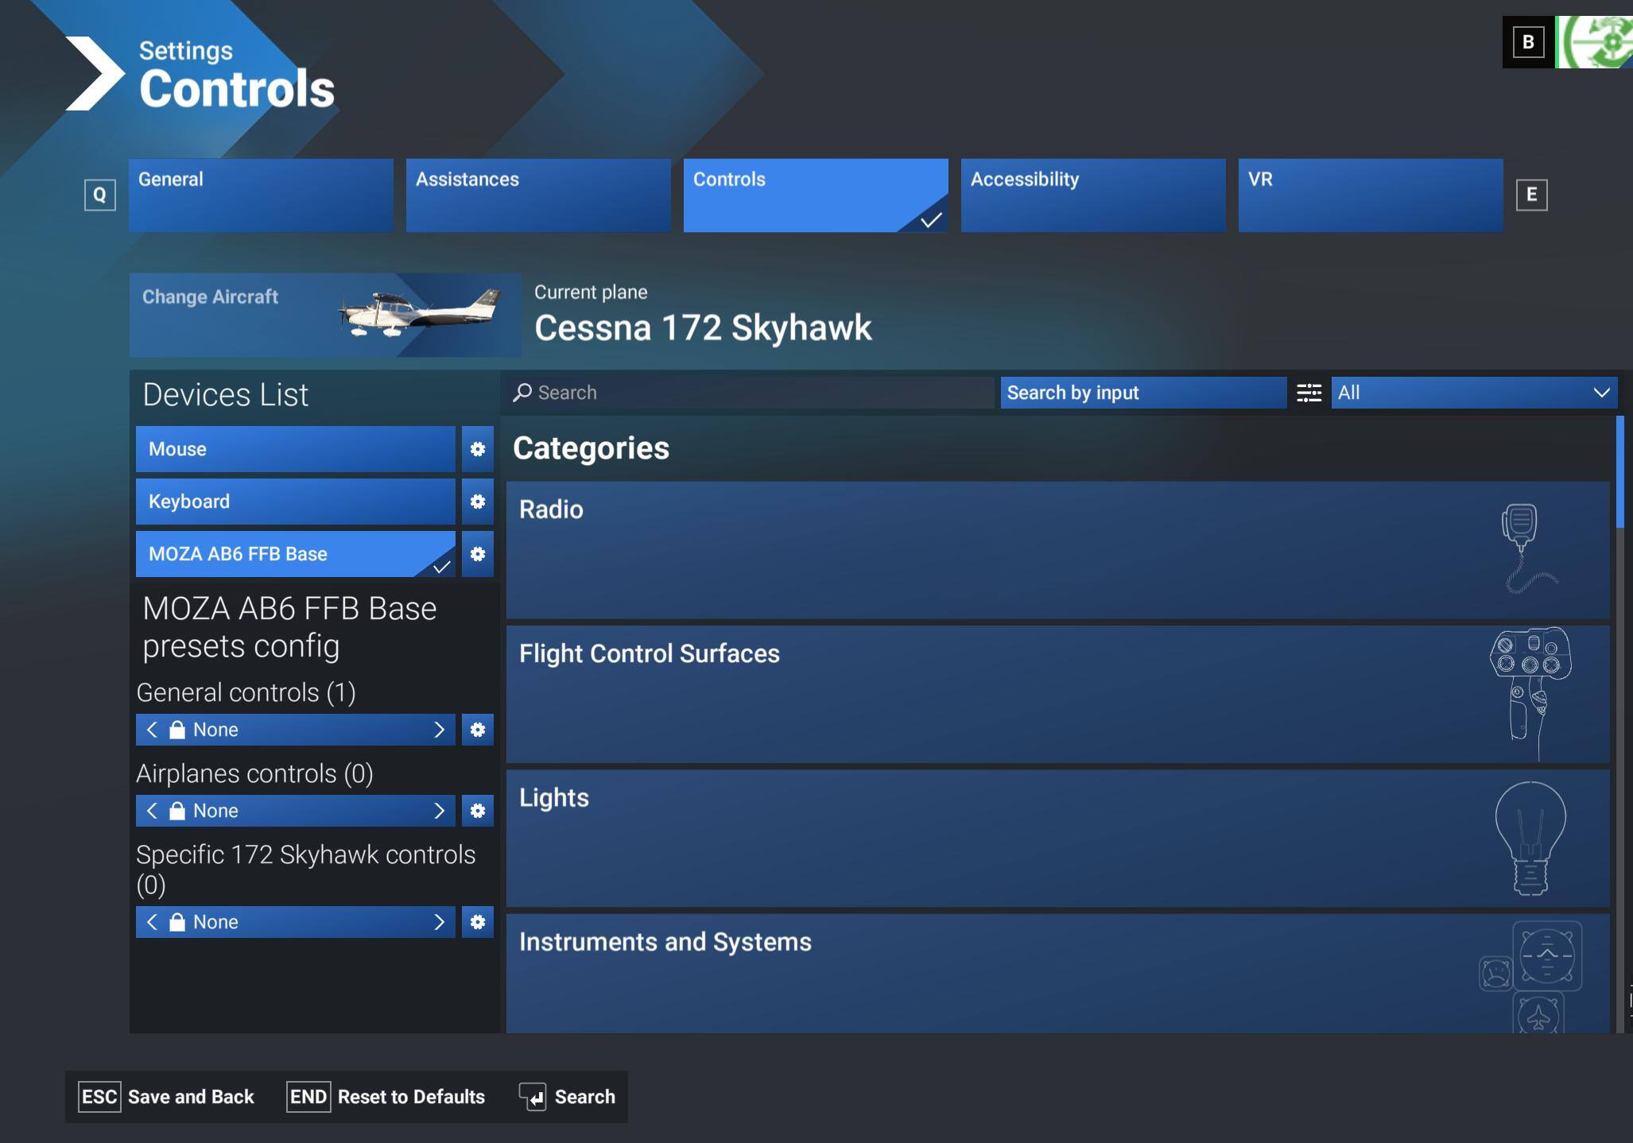The width and height of the screenshot is (1633, 1143).
Task: Click lock icon on Airplanes controls preset
Action: tap(177, 811)
